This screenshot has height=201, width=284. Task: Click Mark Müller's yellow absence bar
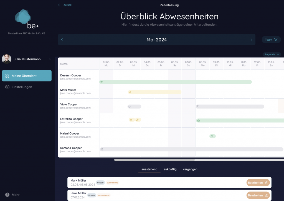pos(154,92)
